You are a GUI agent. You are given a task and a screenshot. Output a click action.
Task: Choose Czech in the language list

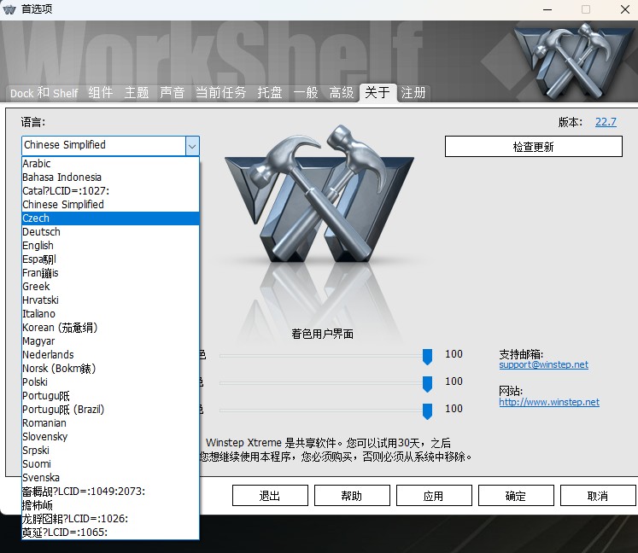point(36,218)
